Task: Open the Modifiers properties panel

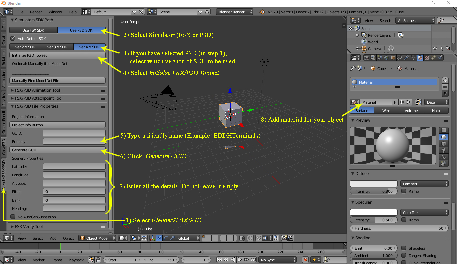Action: [406, 57]
